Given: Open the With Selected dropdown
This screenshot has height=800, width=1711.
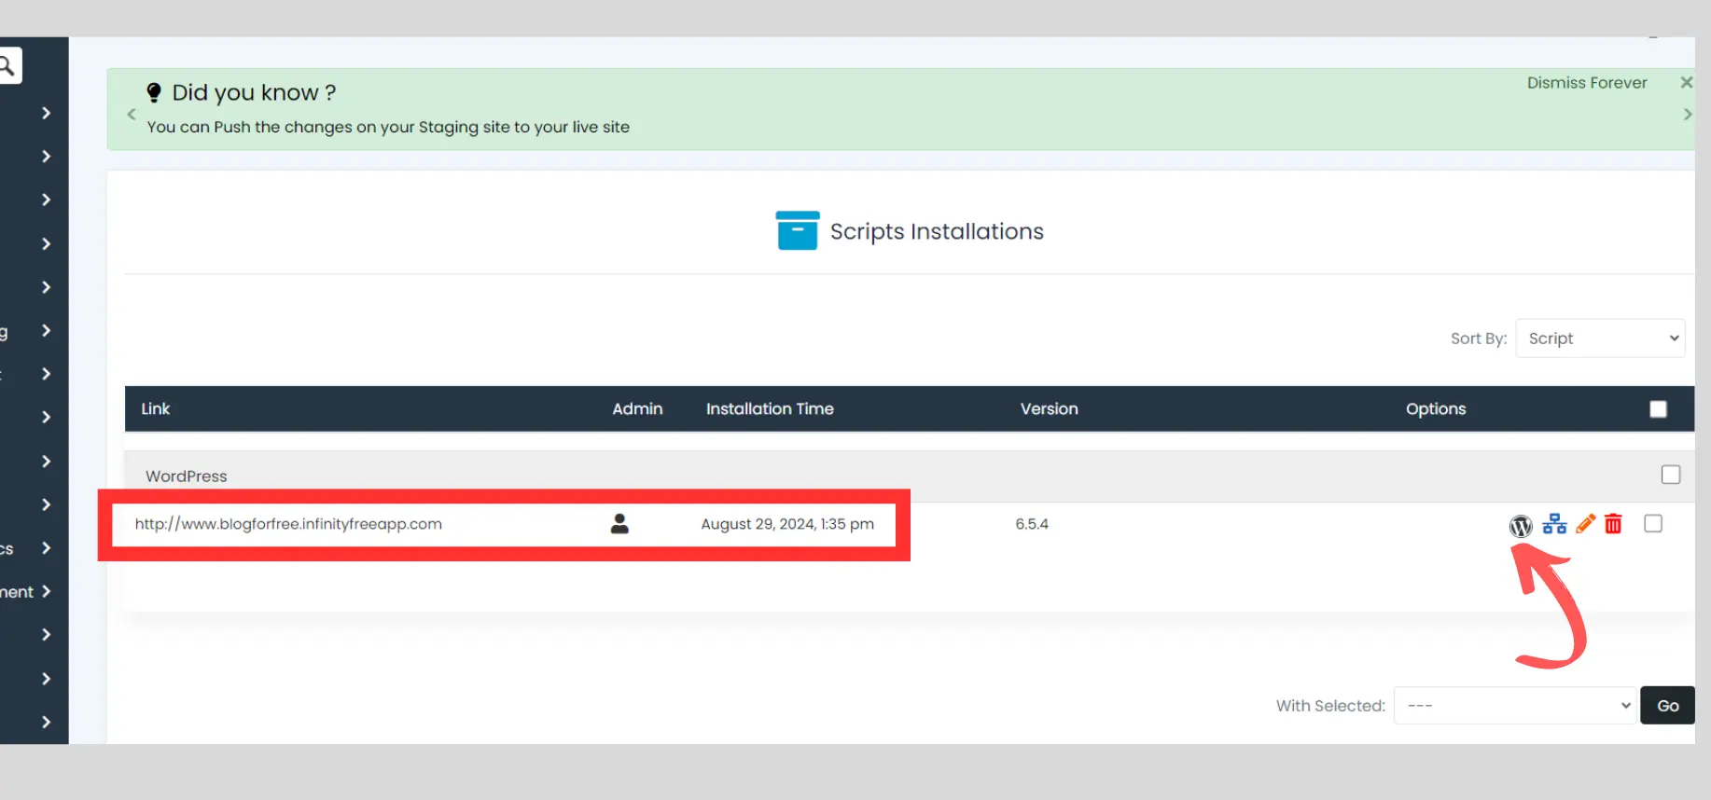Looking at the screenshot, I should (x=1515, y=706).
